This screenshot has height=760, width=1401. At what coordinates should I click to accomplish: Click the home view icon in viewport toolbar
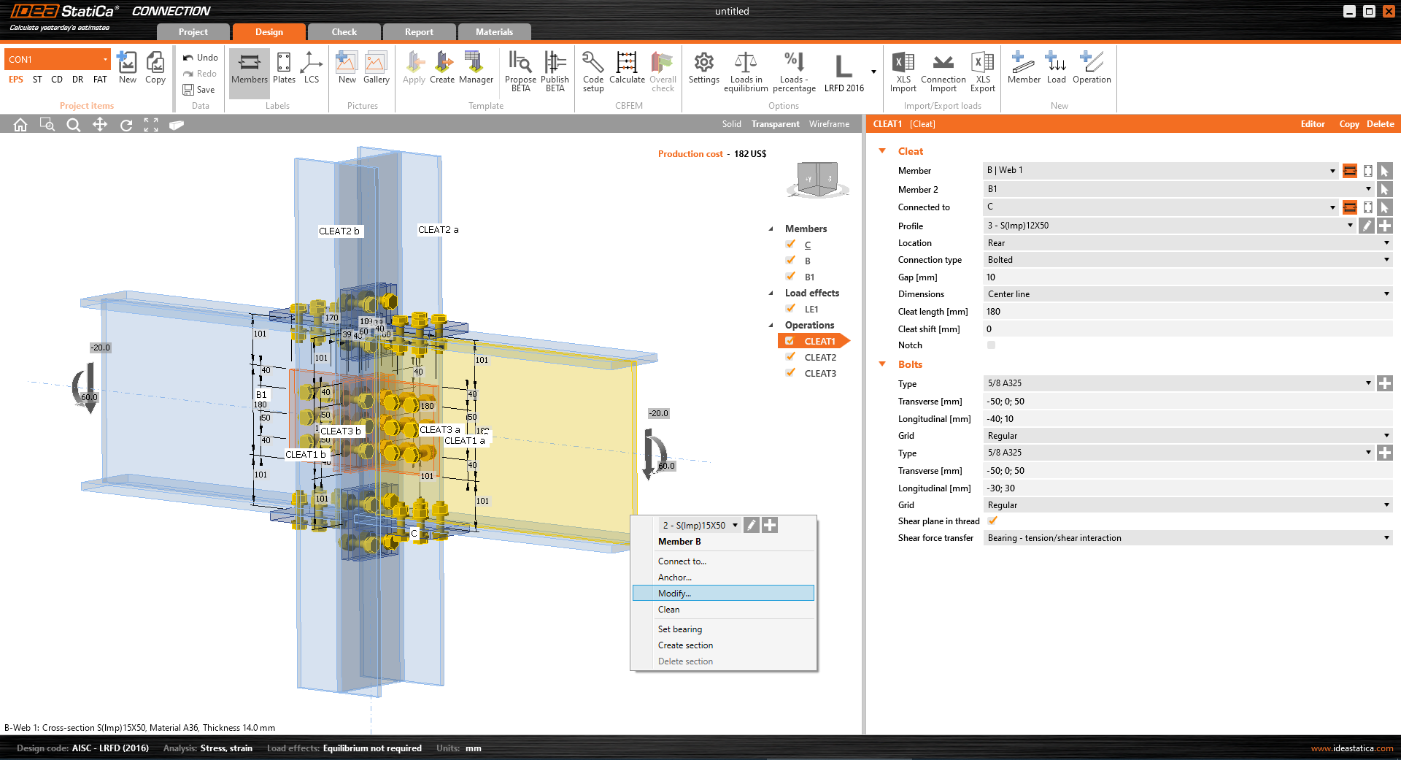click(x=20, y=125)
